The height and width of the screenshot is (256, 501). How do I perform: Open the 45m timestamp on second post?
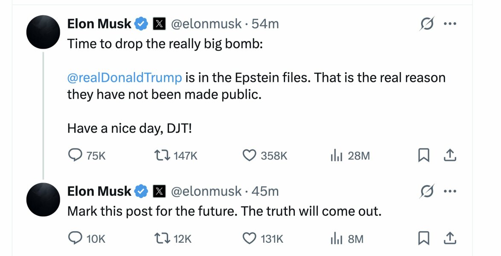point(265,192)
